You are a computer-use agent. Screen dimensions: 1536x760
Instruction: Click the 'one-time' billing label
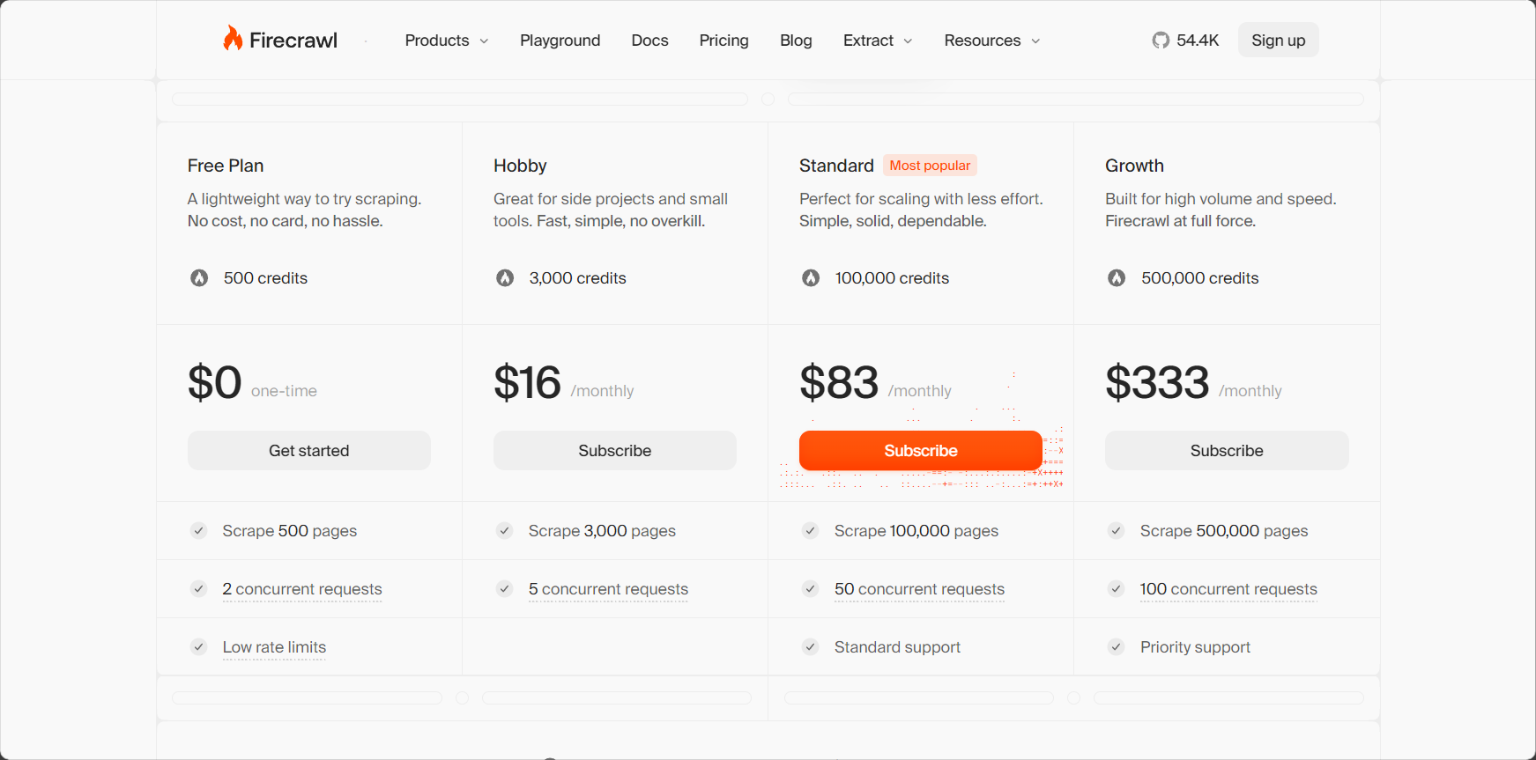284,391
